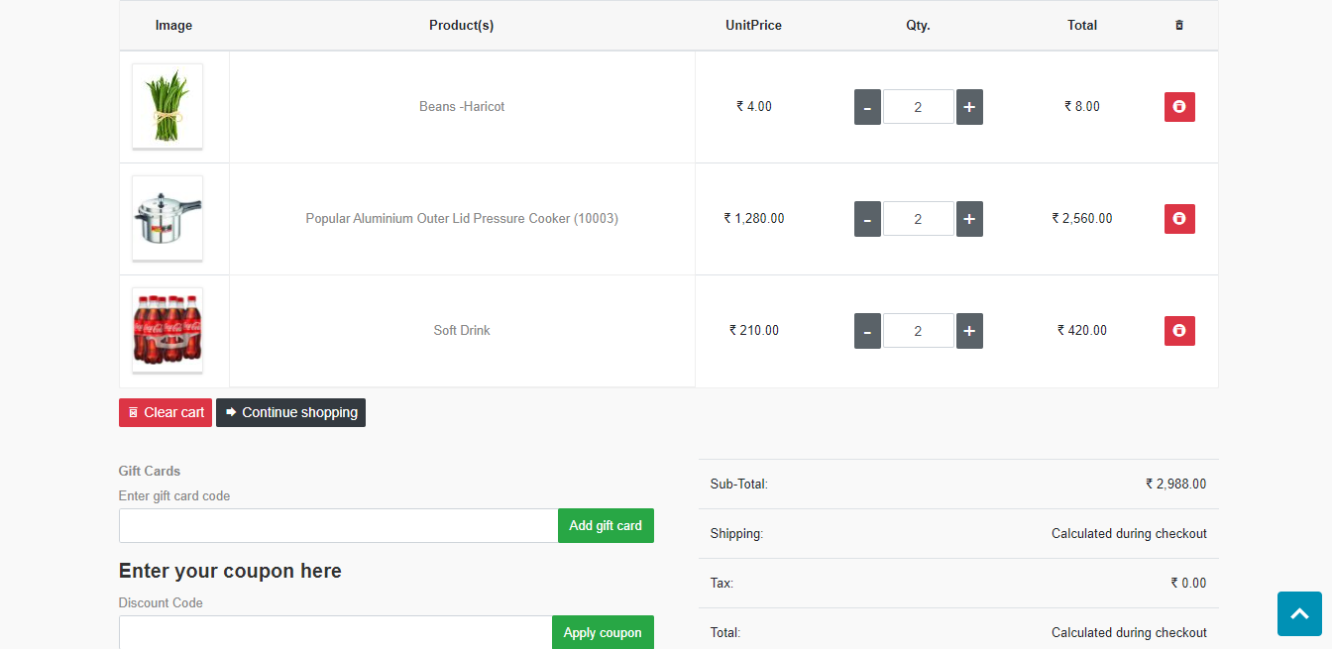Apply coupon with green button

(x=603, y=632)
